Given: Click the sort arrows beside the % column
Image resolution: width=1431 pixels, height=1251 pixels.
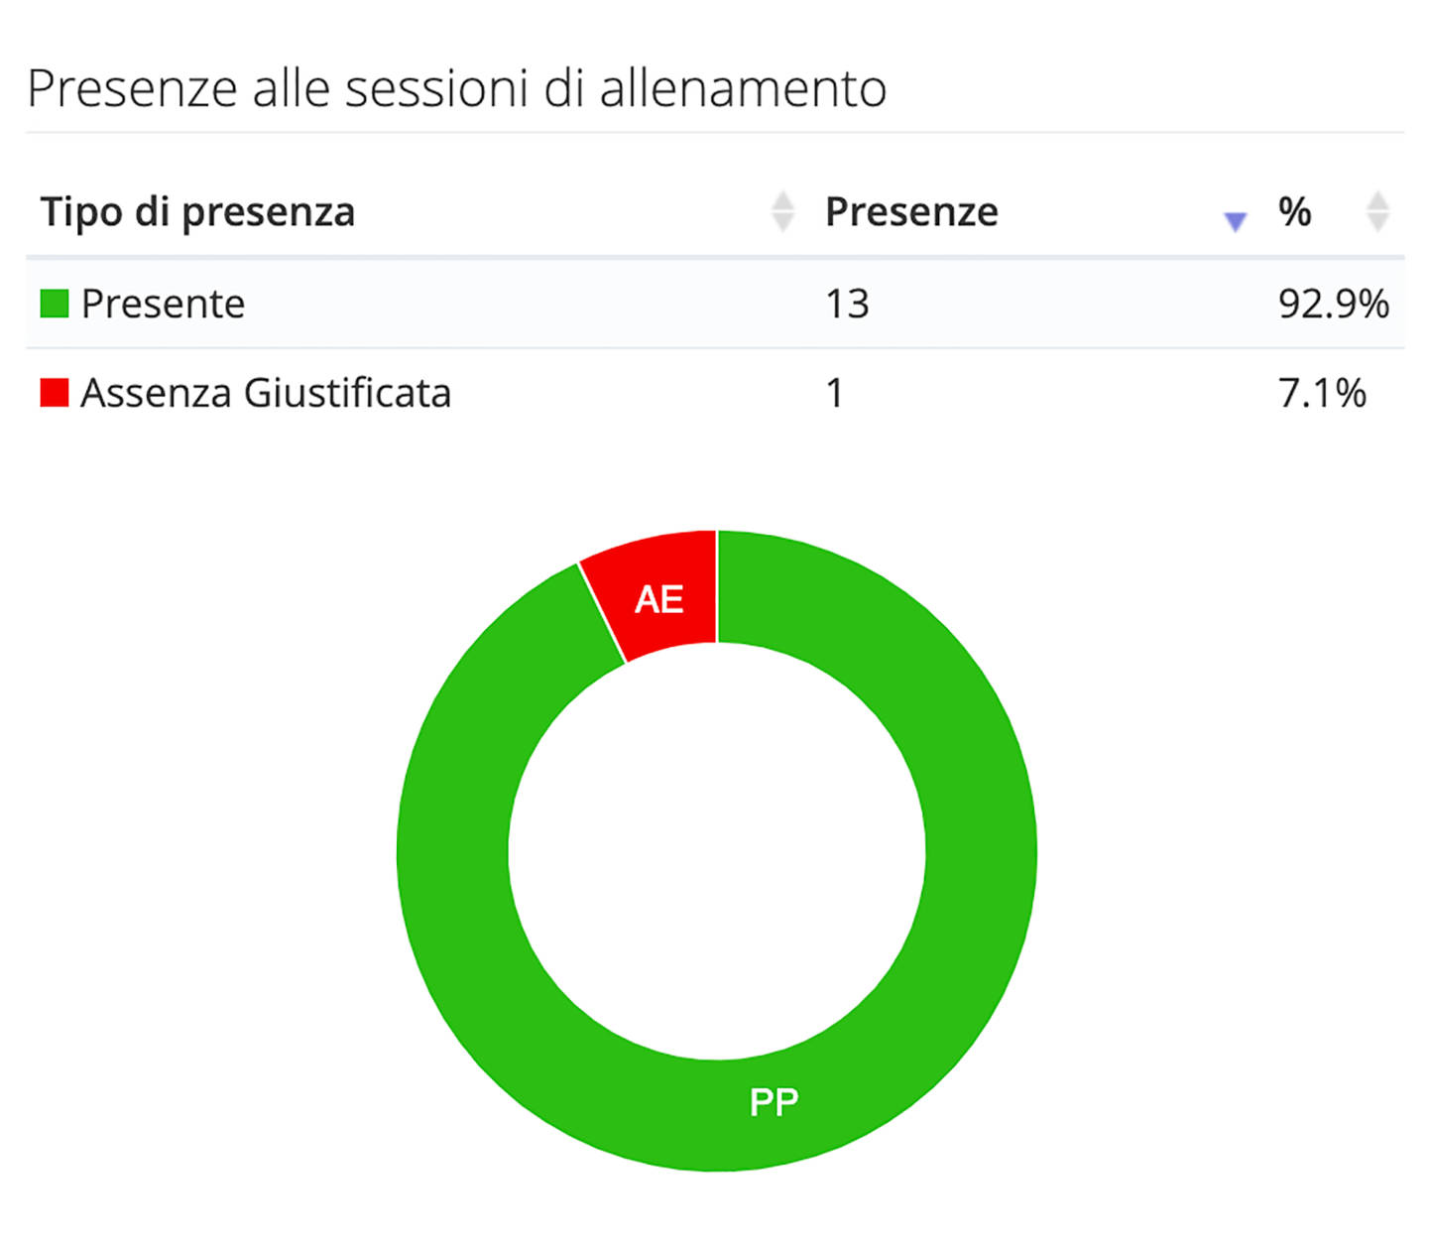Looking at the screenshot, I should pos(1378,211).
